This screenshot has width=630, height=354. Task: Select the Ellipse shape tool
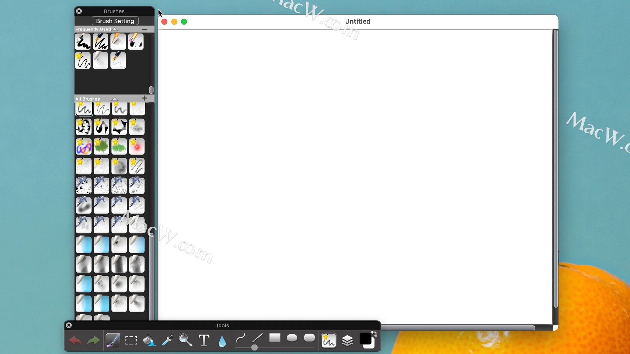click(x=292, y=338)
